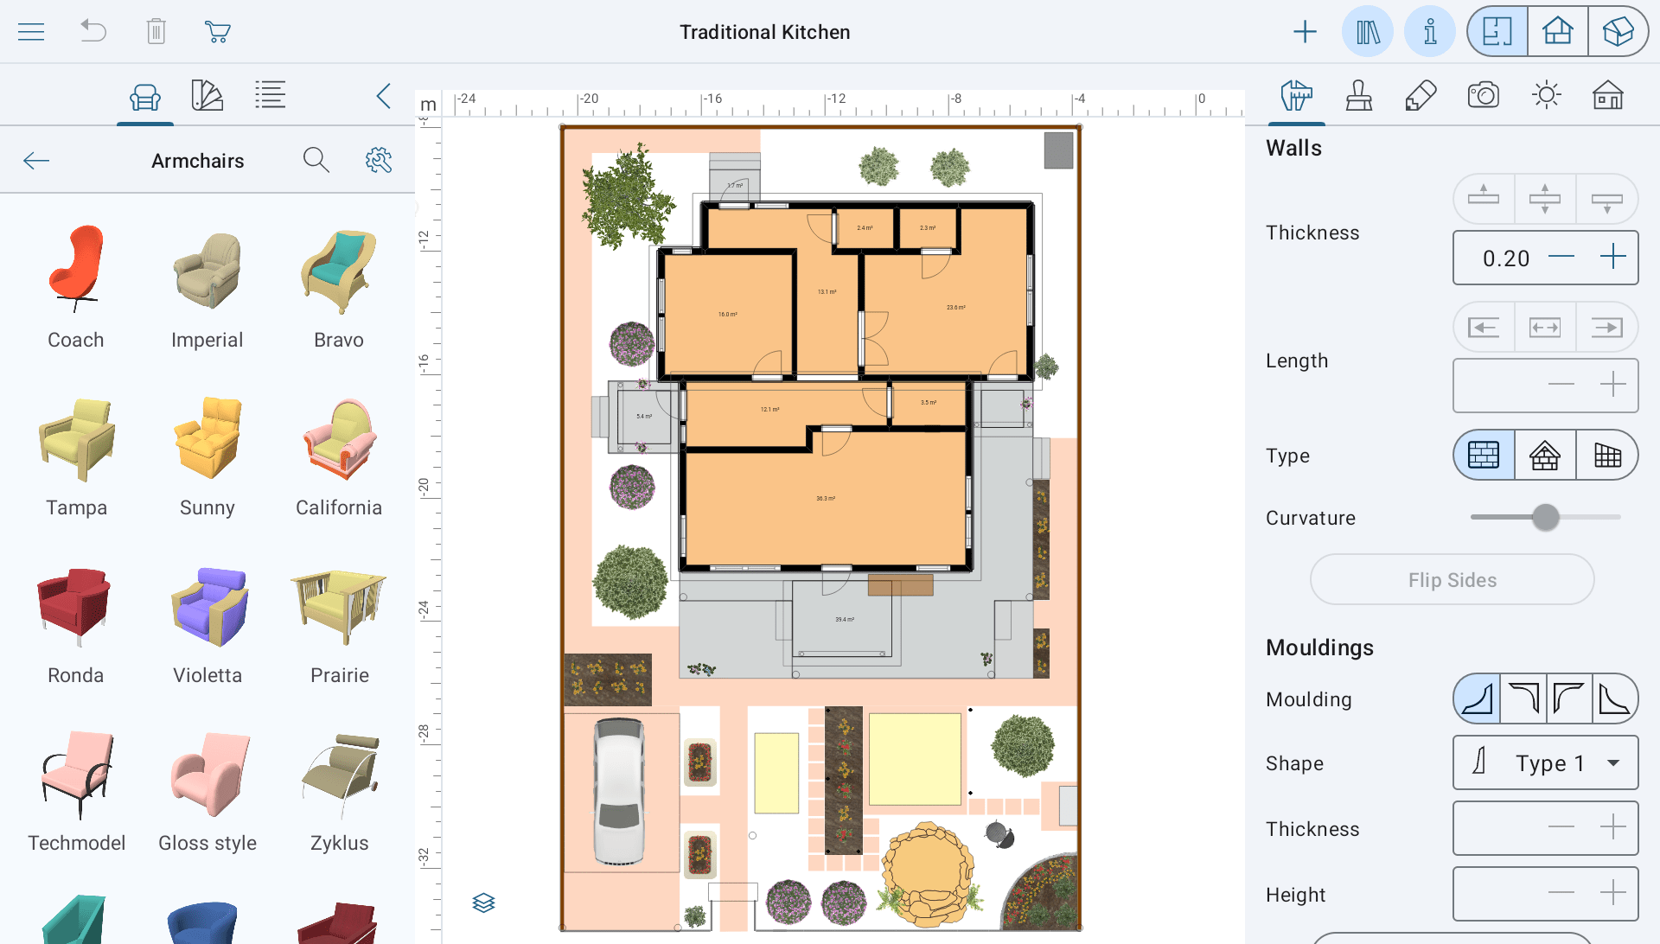
Task: Open the library settings gear
Action: tap(379, 160)
